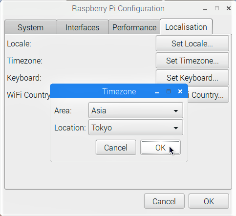
Task: Minimize the Timezone dialog window
Action: (x=157, y=93)
